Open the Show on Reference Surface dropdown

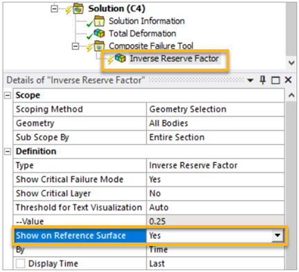278,235
